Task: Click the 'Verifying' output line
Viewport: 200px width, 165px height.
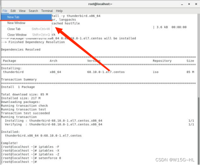Action: tap(54, 125)
